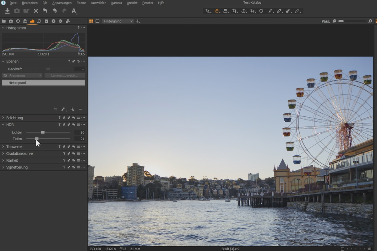This screenshot has width=377, height=251.
Task: Click the Ebenen add layer plus icon
Action: coord(72,109)
